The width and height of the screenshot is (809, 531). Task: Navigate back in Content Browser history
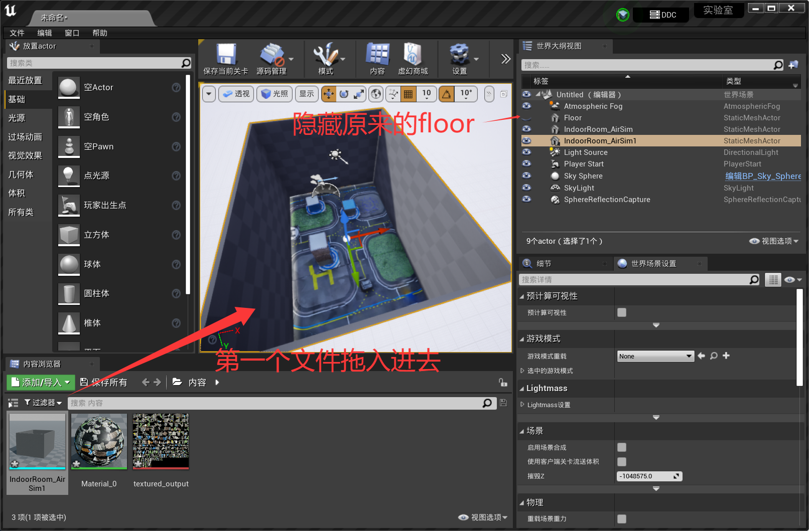(146, 382)
